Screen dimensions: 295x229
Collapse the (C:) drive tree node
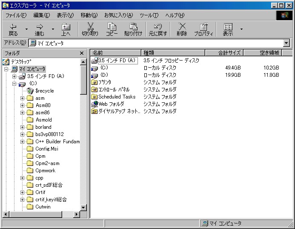coord(14,84)
